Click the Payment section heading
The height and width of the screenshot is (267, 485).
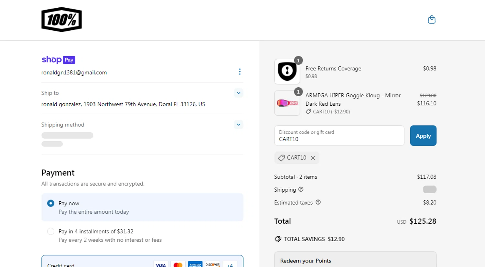tap(58, 173)
